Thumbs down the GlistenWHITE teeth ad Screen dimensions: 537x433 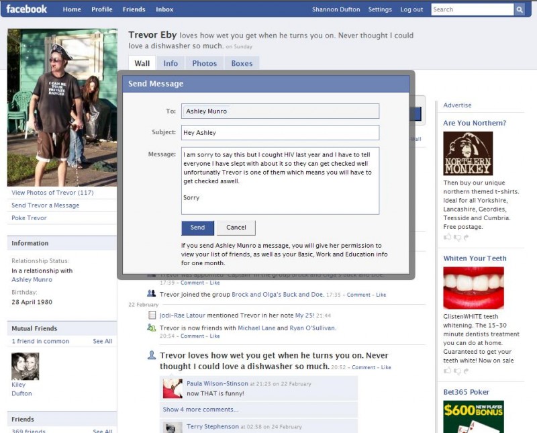coord(457,371)
